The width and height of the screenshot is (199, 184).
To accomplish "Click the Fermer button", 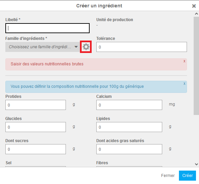I will coord(168,176).
